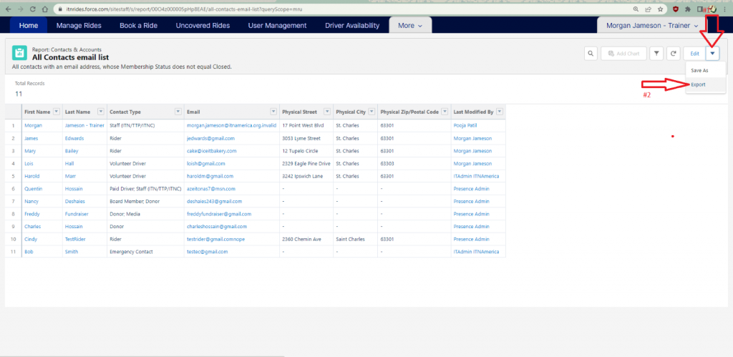Click the browser reload page icon

tap(32, 9)
